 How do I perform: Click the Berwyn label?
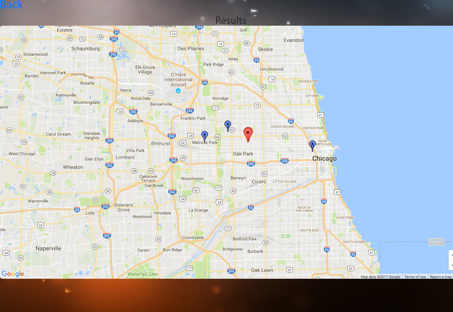pyautogui.click(x=238, y=178)
